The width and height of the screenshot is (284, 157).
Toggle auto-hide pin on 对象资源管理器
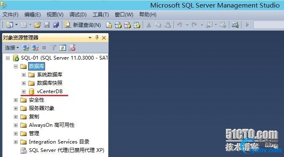[x=97, y=38]
